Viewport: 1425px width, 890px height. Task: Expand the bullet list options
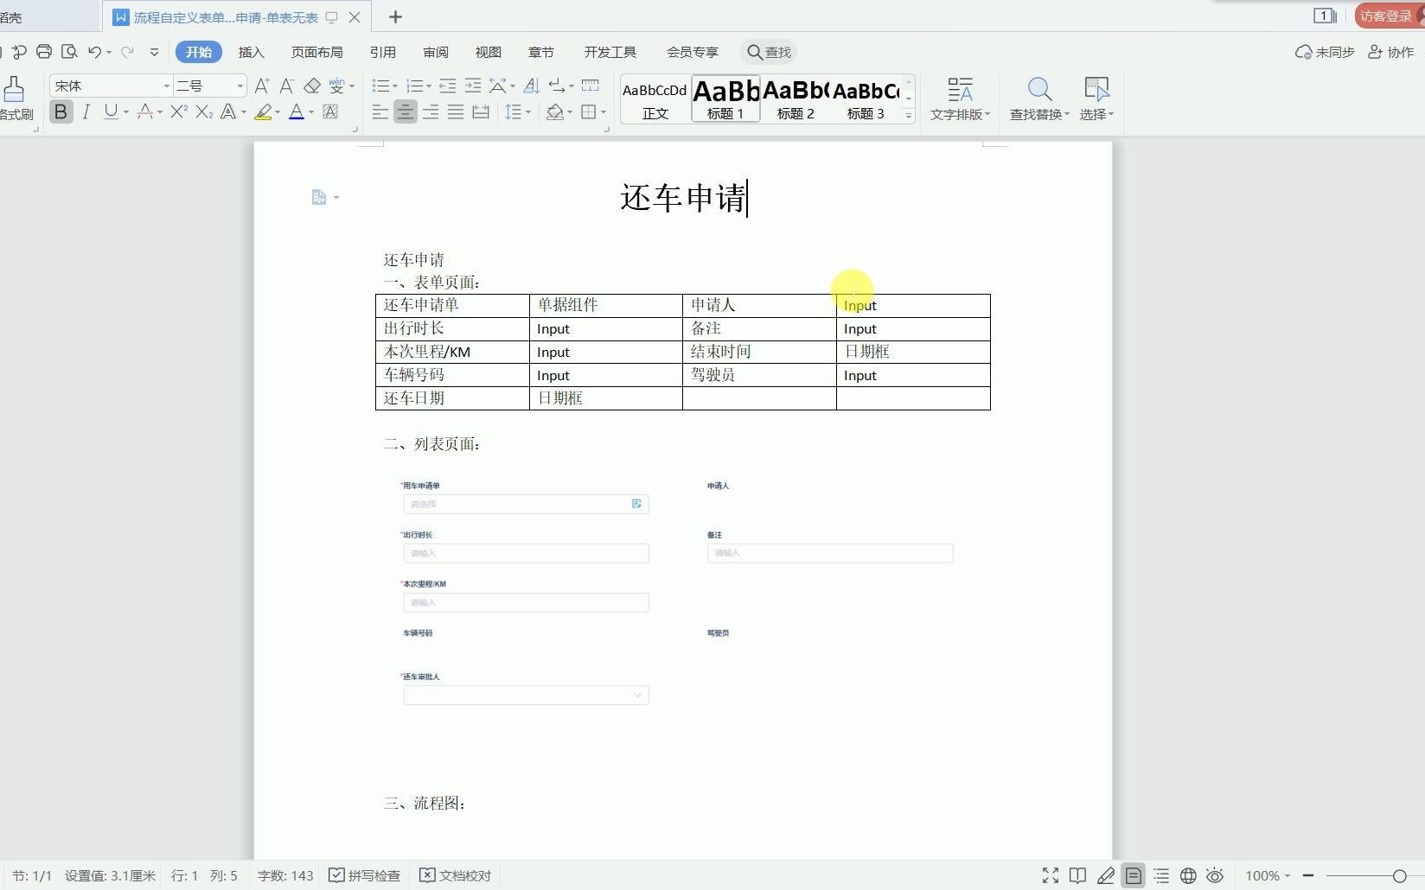pos(395,86)
